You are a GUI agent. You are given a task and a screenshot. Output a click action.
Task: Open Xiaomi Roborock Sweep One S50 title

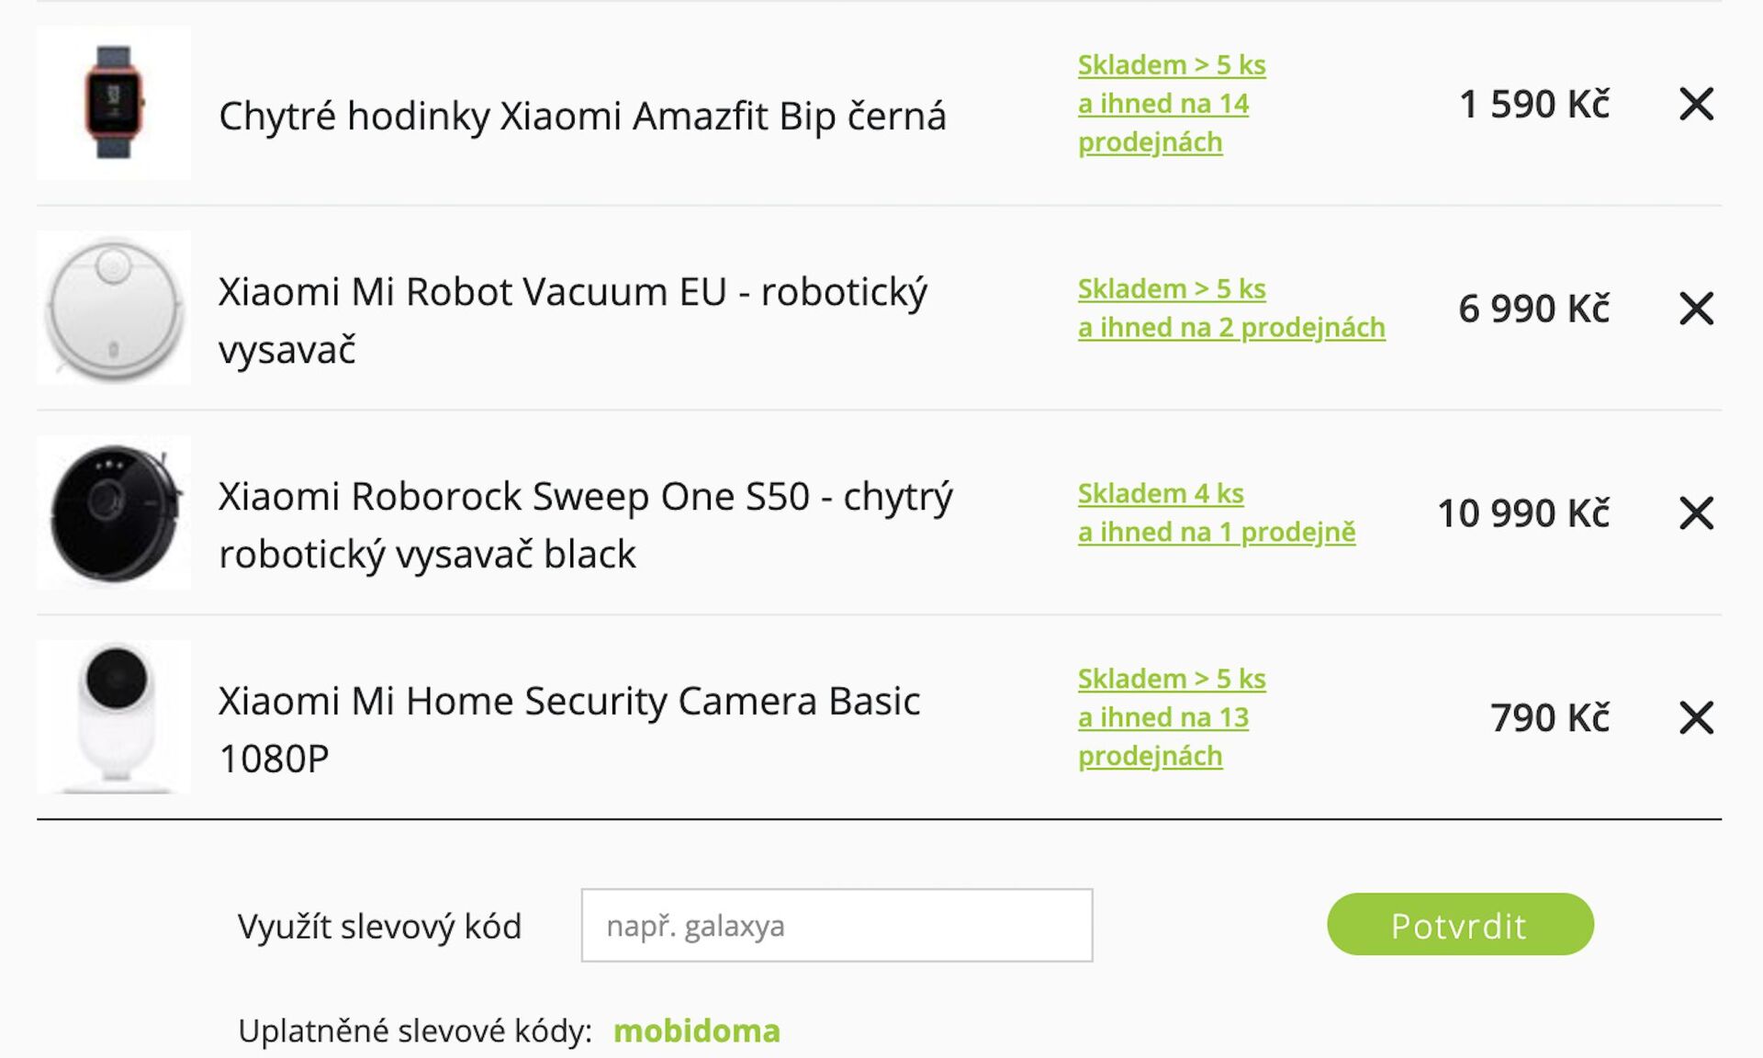585,497
